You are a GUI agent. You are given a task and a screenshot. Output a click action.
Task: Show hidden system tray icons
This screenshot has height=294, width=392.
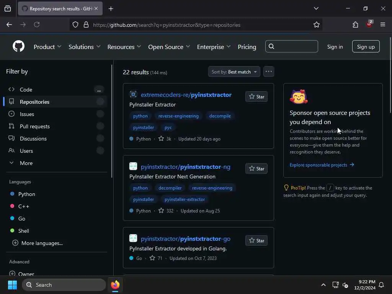(x=323, y=285)
